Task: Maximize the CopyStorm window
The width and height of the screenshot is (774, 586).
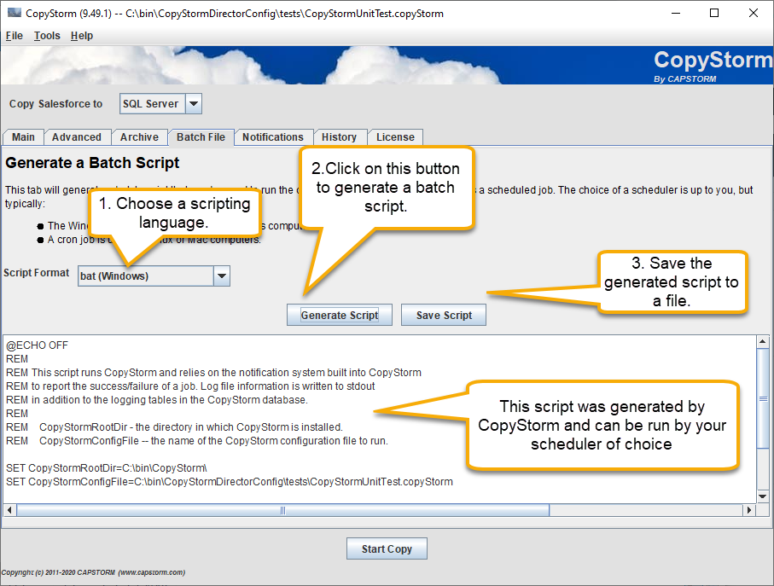Action: [x=714, y=14]
